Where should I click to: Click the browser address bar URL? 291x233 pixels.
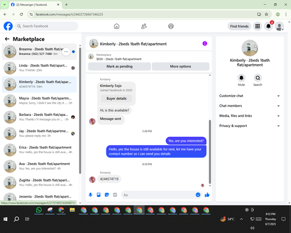click(x=69, y=15)
